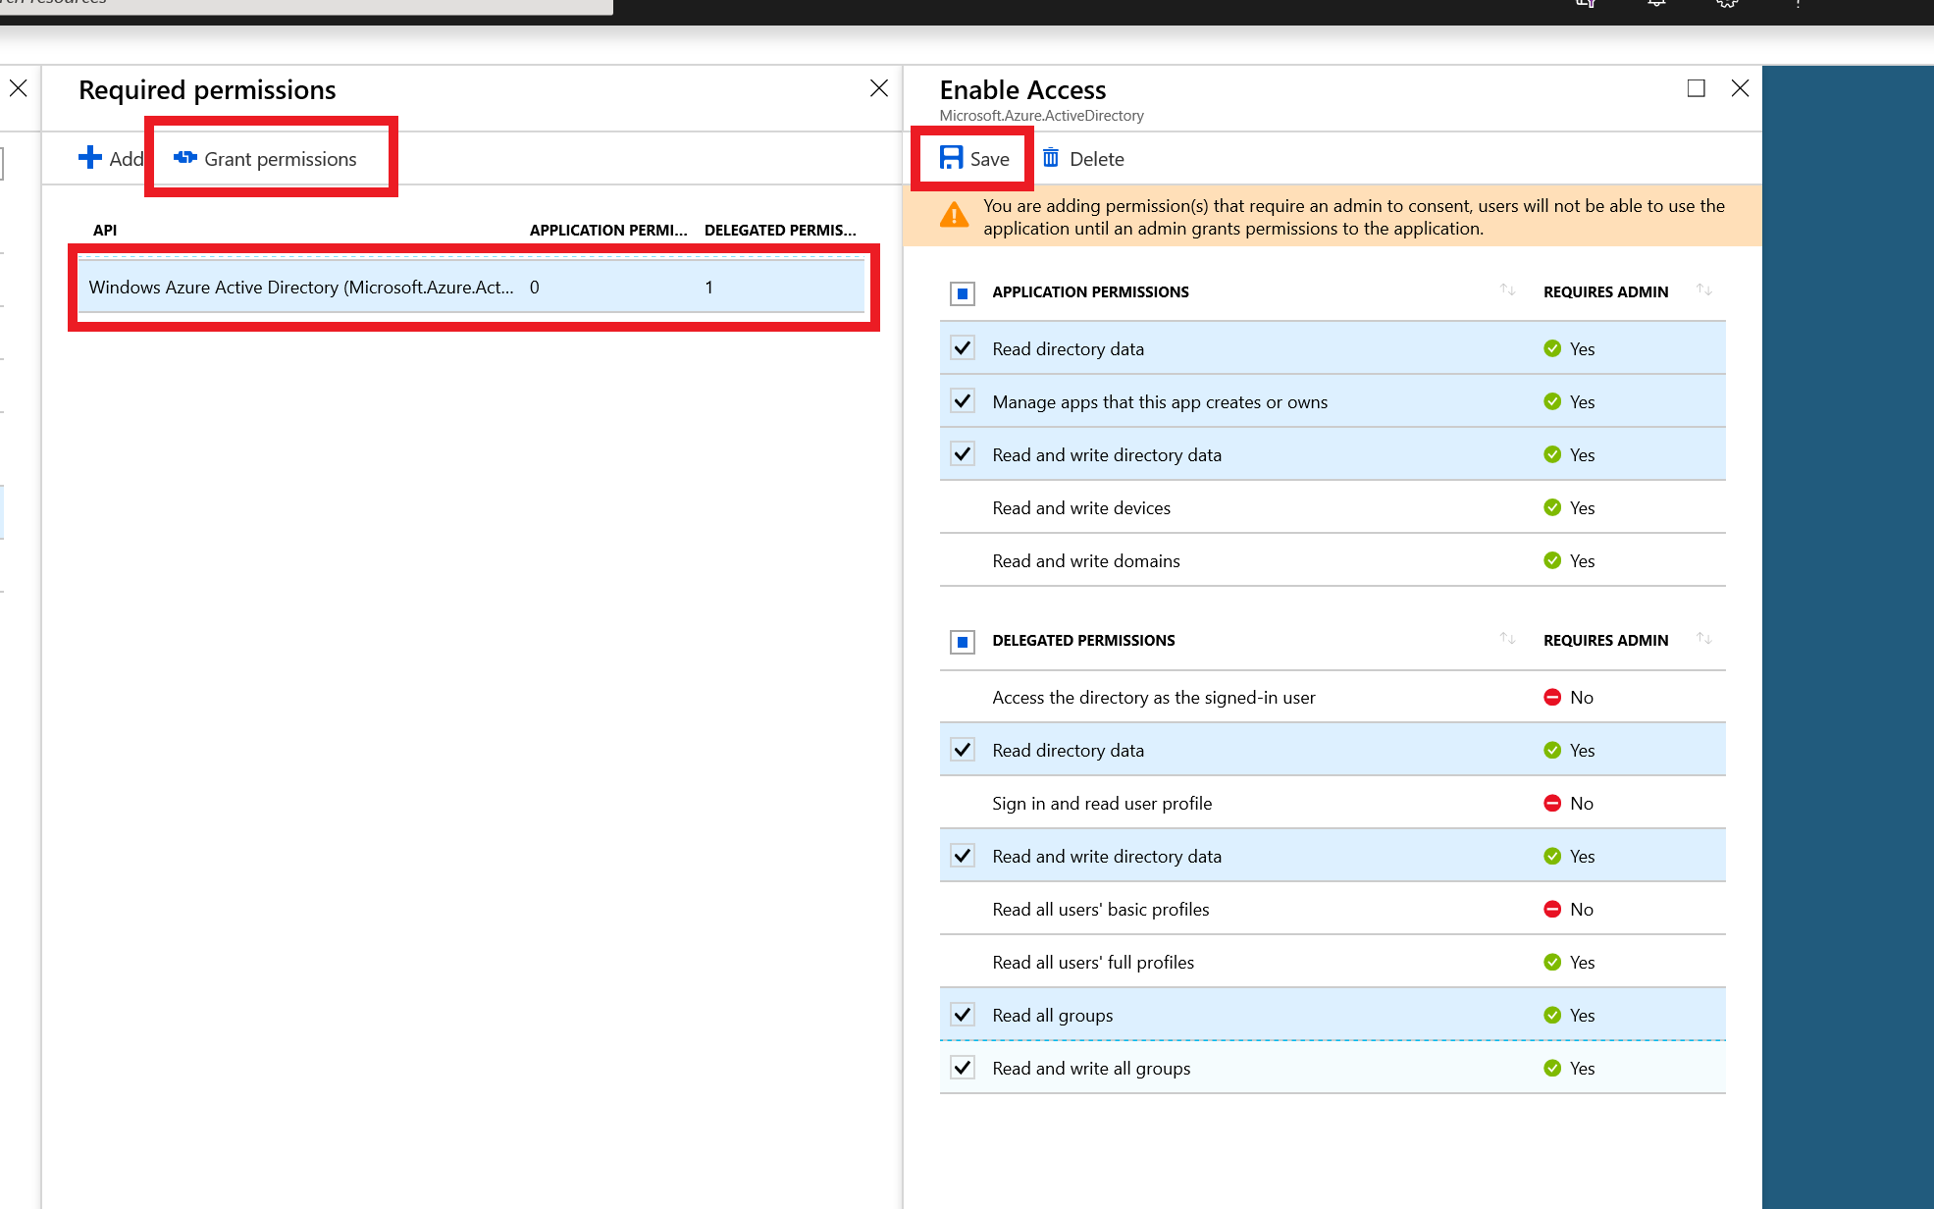Click the Grant permissions icon
The width and height of the screenshot is (1934, 1209).
[x=185, y=158]
